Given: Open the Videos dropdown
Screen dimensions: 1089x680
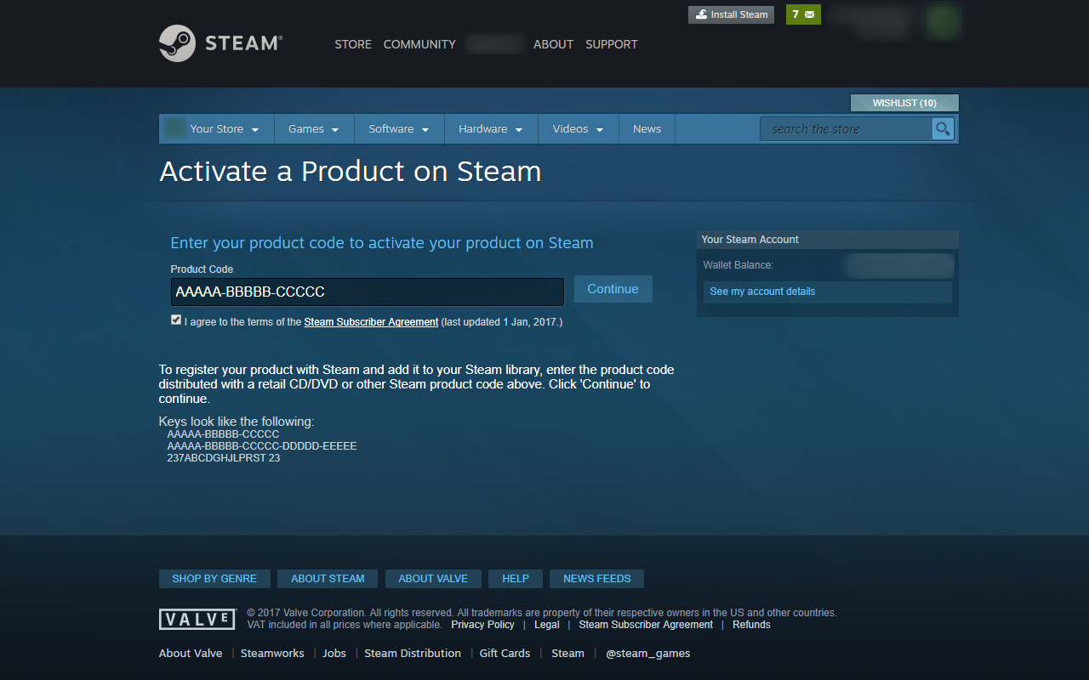Looking at the screenshot, I should (577, 128).
